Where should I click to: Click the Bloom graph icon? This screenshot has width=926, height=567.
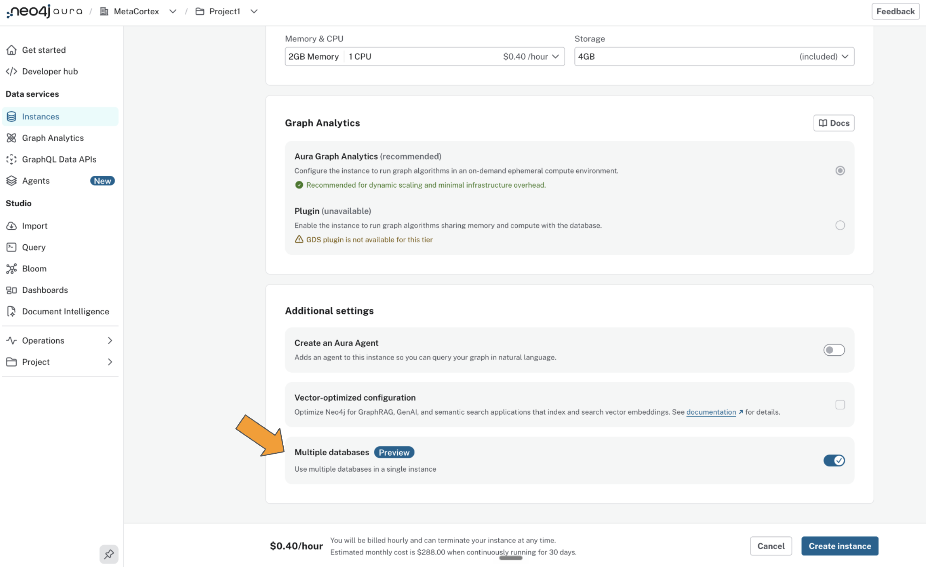(12, 268)
